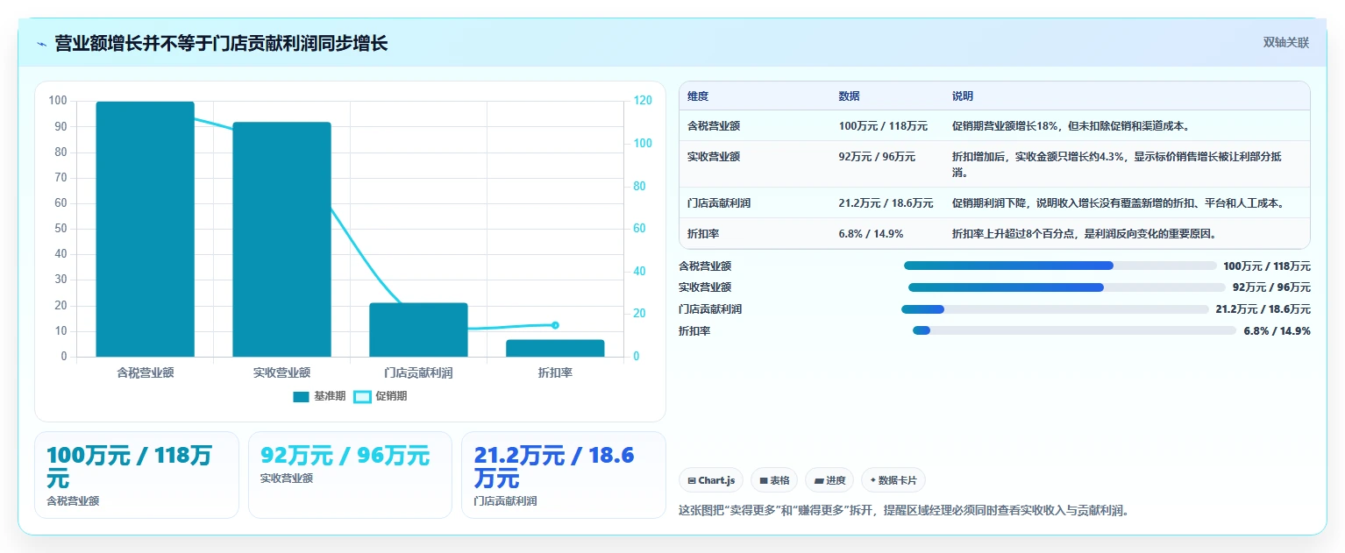Screen dimensions: 1345x553
Task: Click the 进度 tag chip
Action: (x=829, y=480)
